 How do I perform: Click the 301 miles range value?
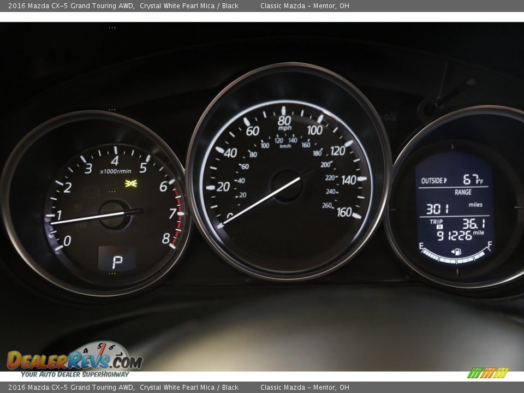coord(438,209)
